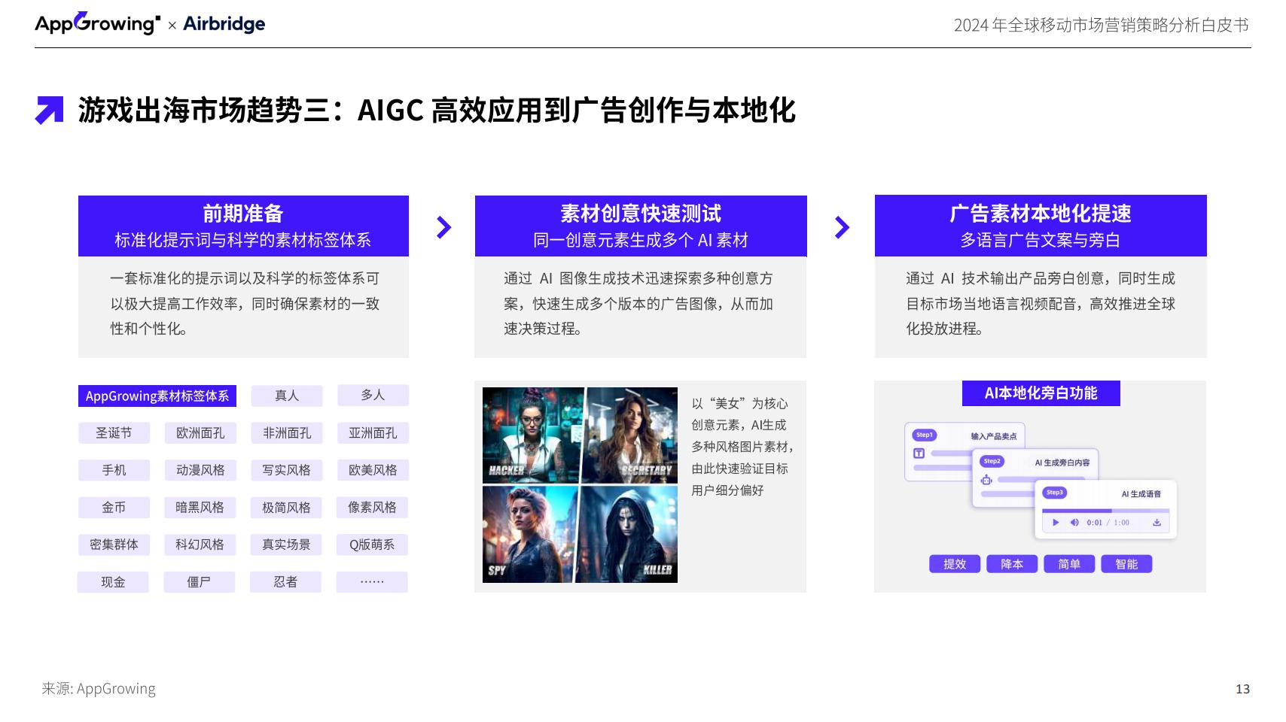Viewport: 1286px width, 722px height.
Task: Select the 暗黑风格 tag
Action: 200,508
